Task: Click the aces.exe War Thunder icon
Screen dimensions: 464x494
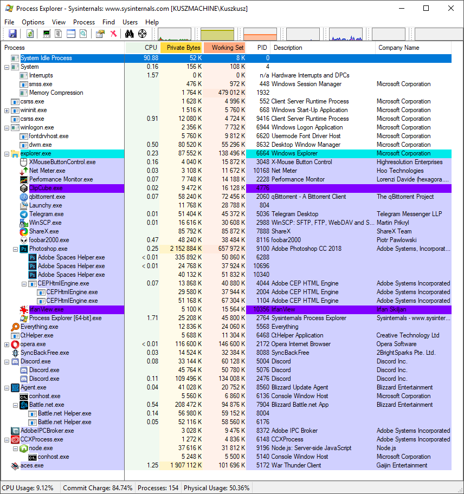Action: [x=15, y=466]
